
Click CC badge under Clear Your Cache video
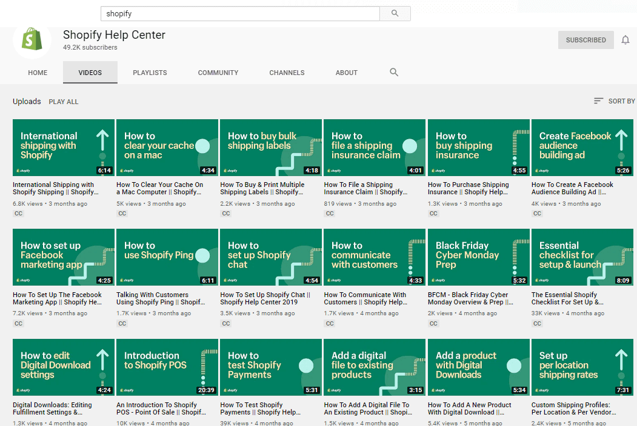[122, 214]
